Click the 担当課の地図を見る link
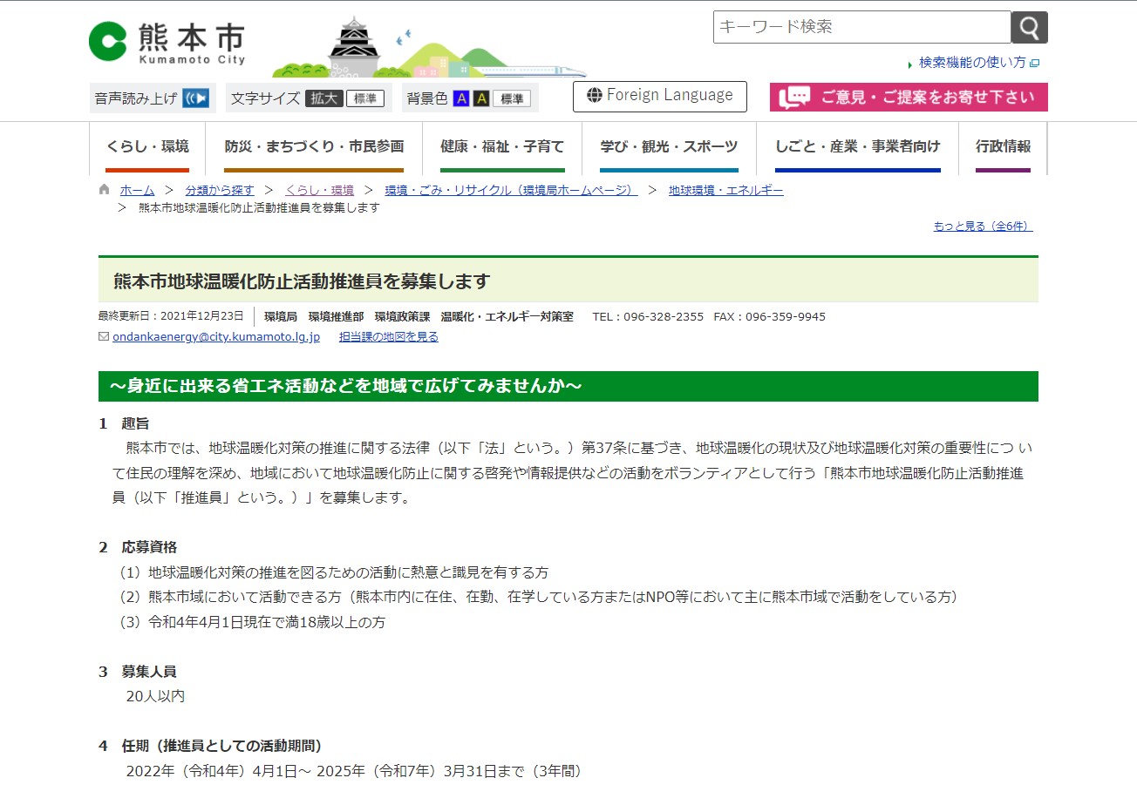The height and width of the screenshot is (805, 1137). 389,336
